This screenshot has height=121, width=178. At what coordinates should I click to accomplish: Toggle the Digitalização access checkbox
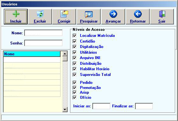[x=75, y=47]
